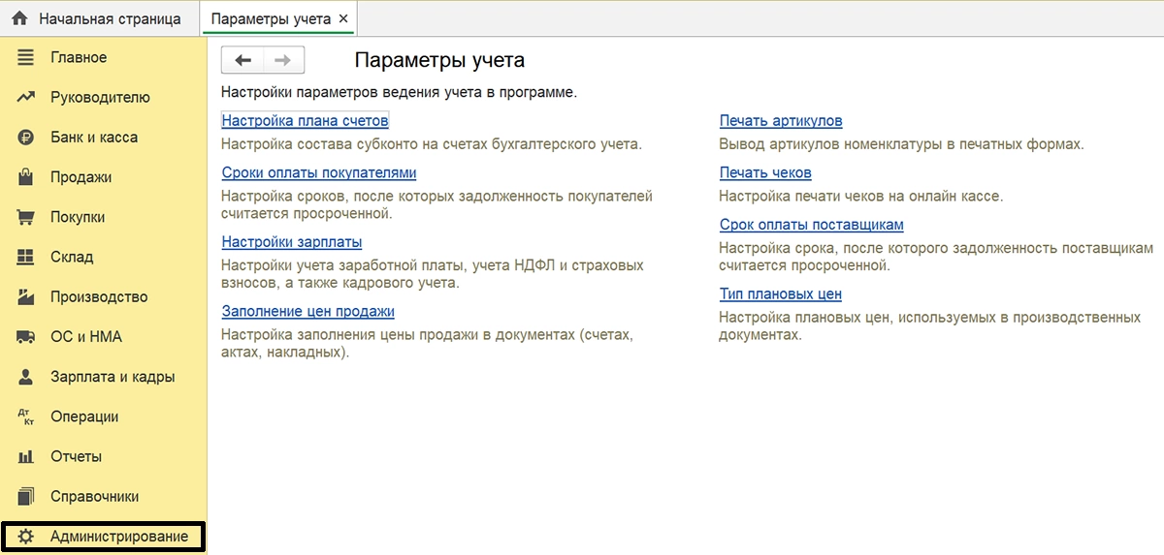Open the Руководителю section
The image size is (1164, 555).
(100, 97)
